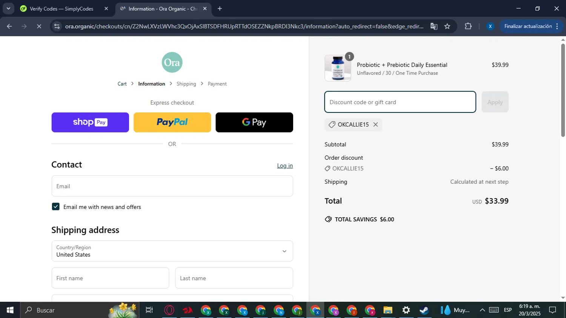Show hidden system tray icons
Viewport: 566px width, 318px height.
coord(482,310)
